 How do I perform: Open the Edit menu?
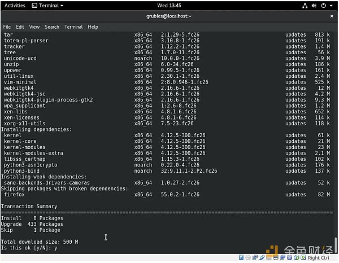pyautogui.click(x=20, y=27)
